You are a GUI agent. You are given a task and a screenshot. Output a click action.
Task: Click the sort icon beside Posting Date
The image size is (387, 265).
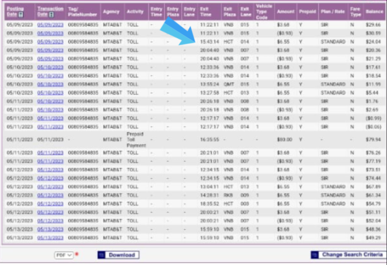(20, 15)
